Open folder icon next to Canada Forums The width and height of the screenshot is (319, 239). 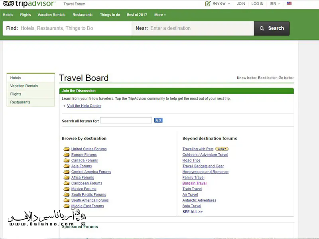tap(66, 161)
